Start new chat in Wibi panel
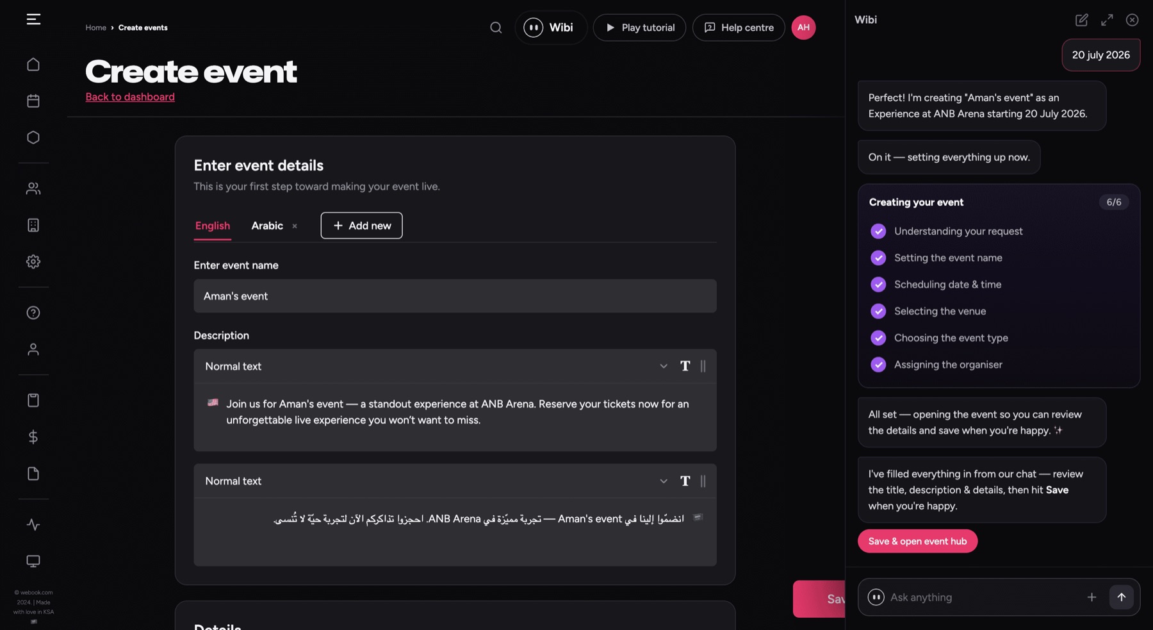 1081,20
